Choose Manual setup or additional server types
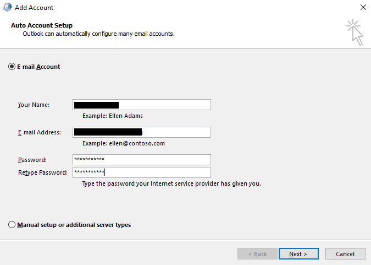The image size is (371, 265). (12, 225)
